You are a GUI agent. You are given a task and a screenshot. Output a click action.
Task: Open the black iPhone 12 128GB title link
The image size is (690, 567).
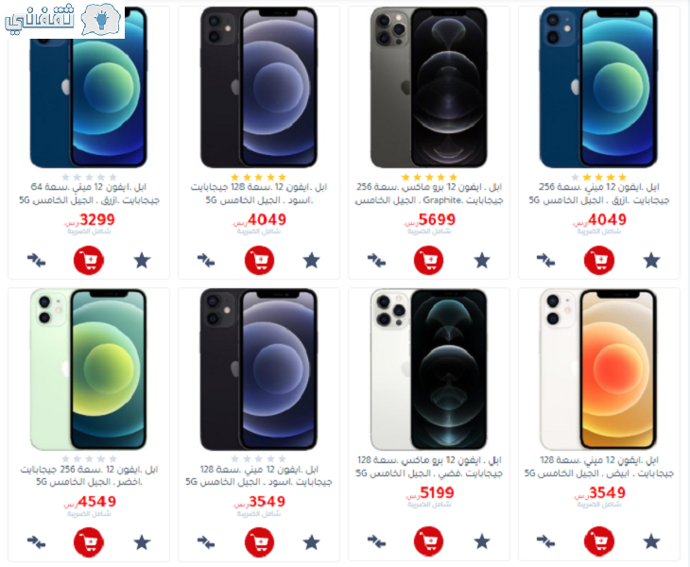pos(259,194)
